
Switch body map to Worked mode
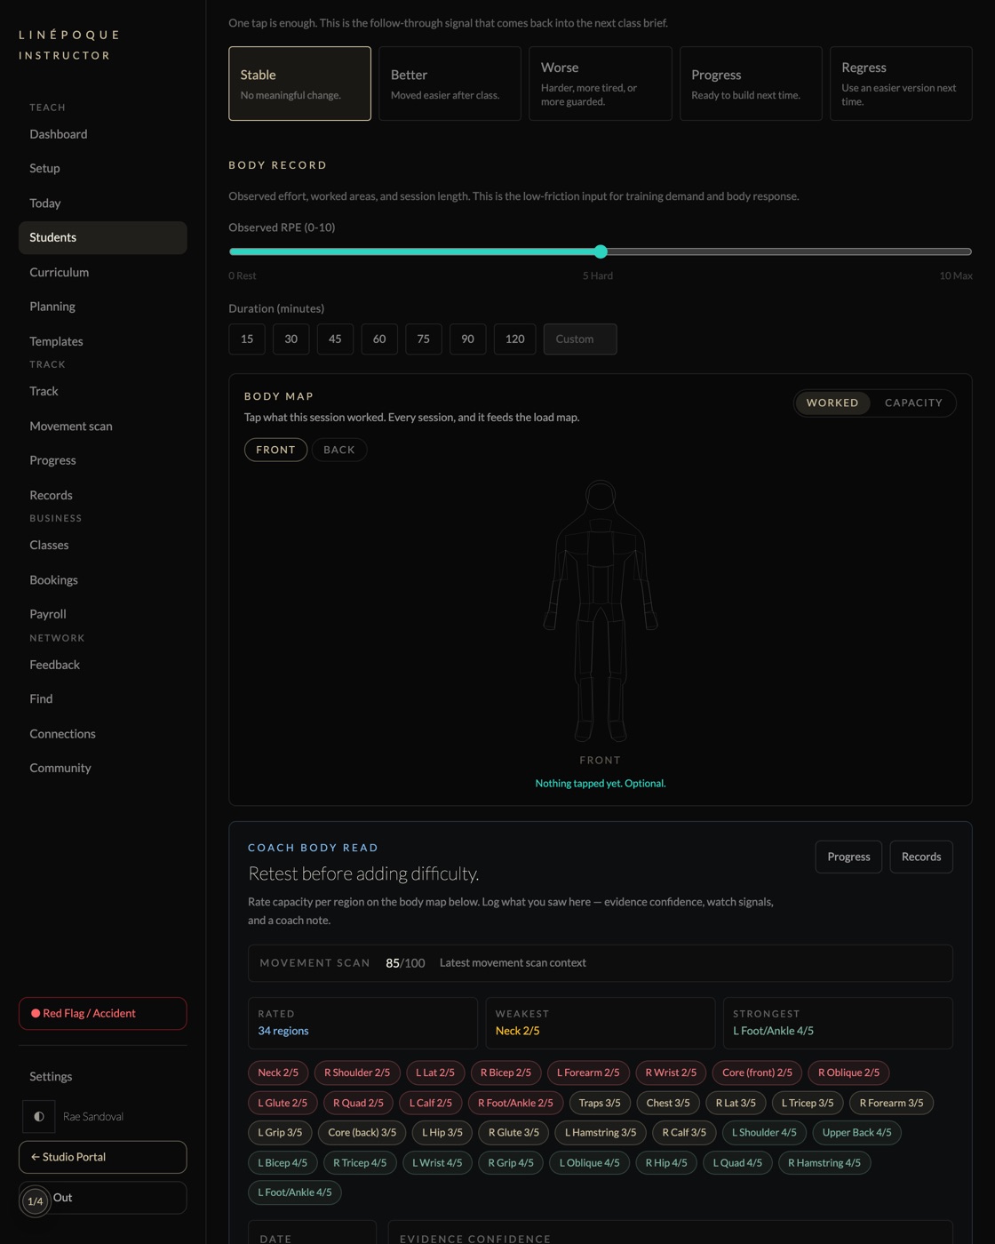pyautogui.click(x=832, y=403)
